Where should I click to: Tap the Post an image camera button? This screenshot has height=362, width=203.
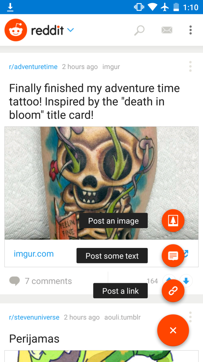coord(173,221)
